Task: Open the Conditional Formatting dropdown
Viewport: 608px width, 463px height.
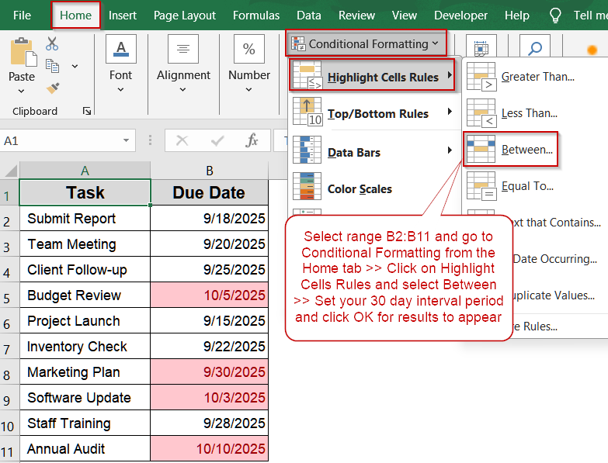Action: (x=367, y=44)
